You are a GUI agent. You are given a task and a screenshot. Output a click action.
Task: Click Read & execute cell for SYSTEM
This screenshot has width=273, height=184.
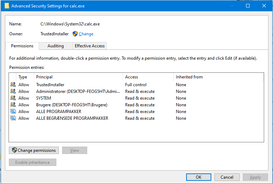pyautogui.click(x=140, y=98)
